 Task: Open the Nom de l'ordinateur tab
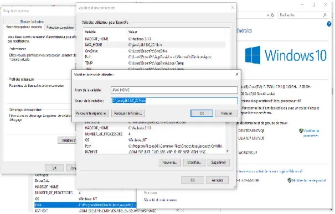pyautogui.click(x=32, y=22)
